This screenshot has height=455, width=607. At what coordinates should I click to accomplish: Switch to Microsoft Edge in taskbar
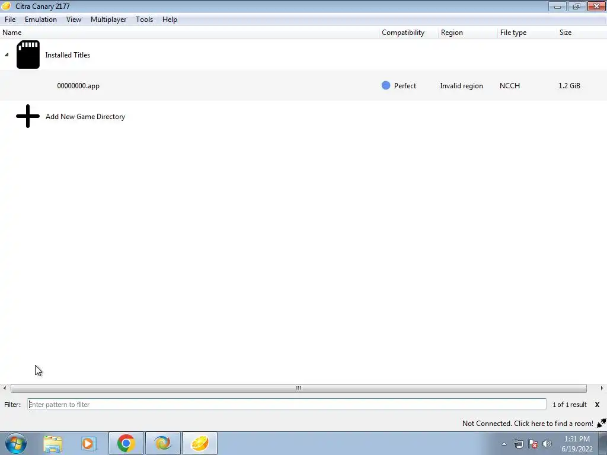tap(162, 443)
